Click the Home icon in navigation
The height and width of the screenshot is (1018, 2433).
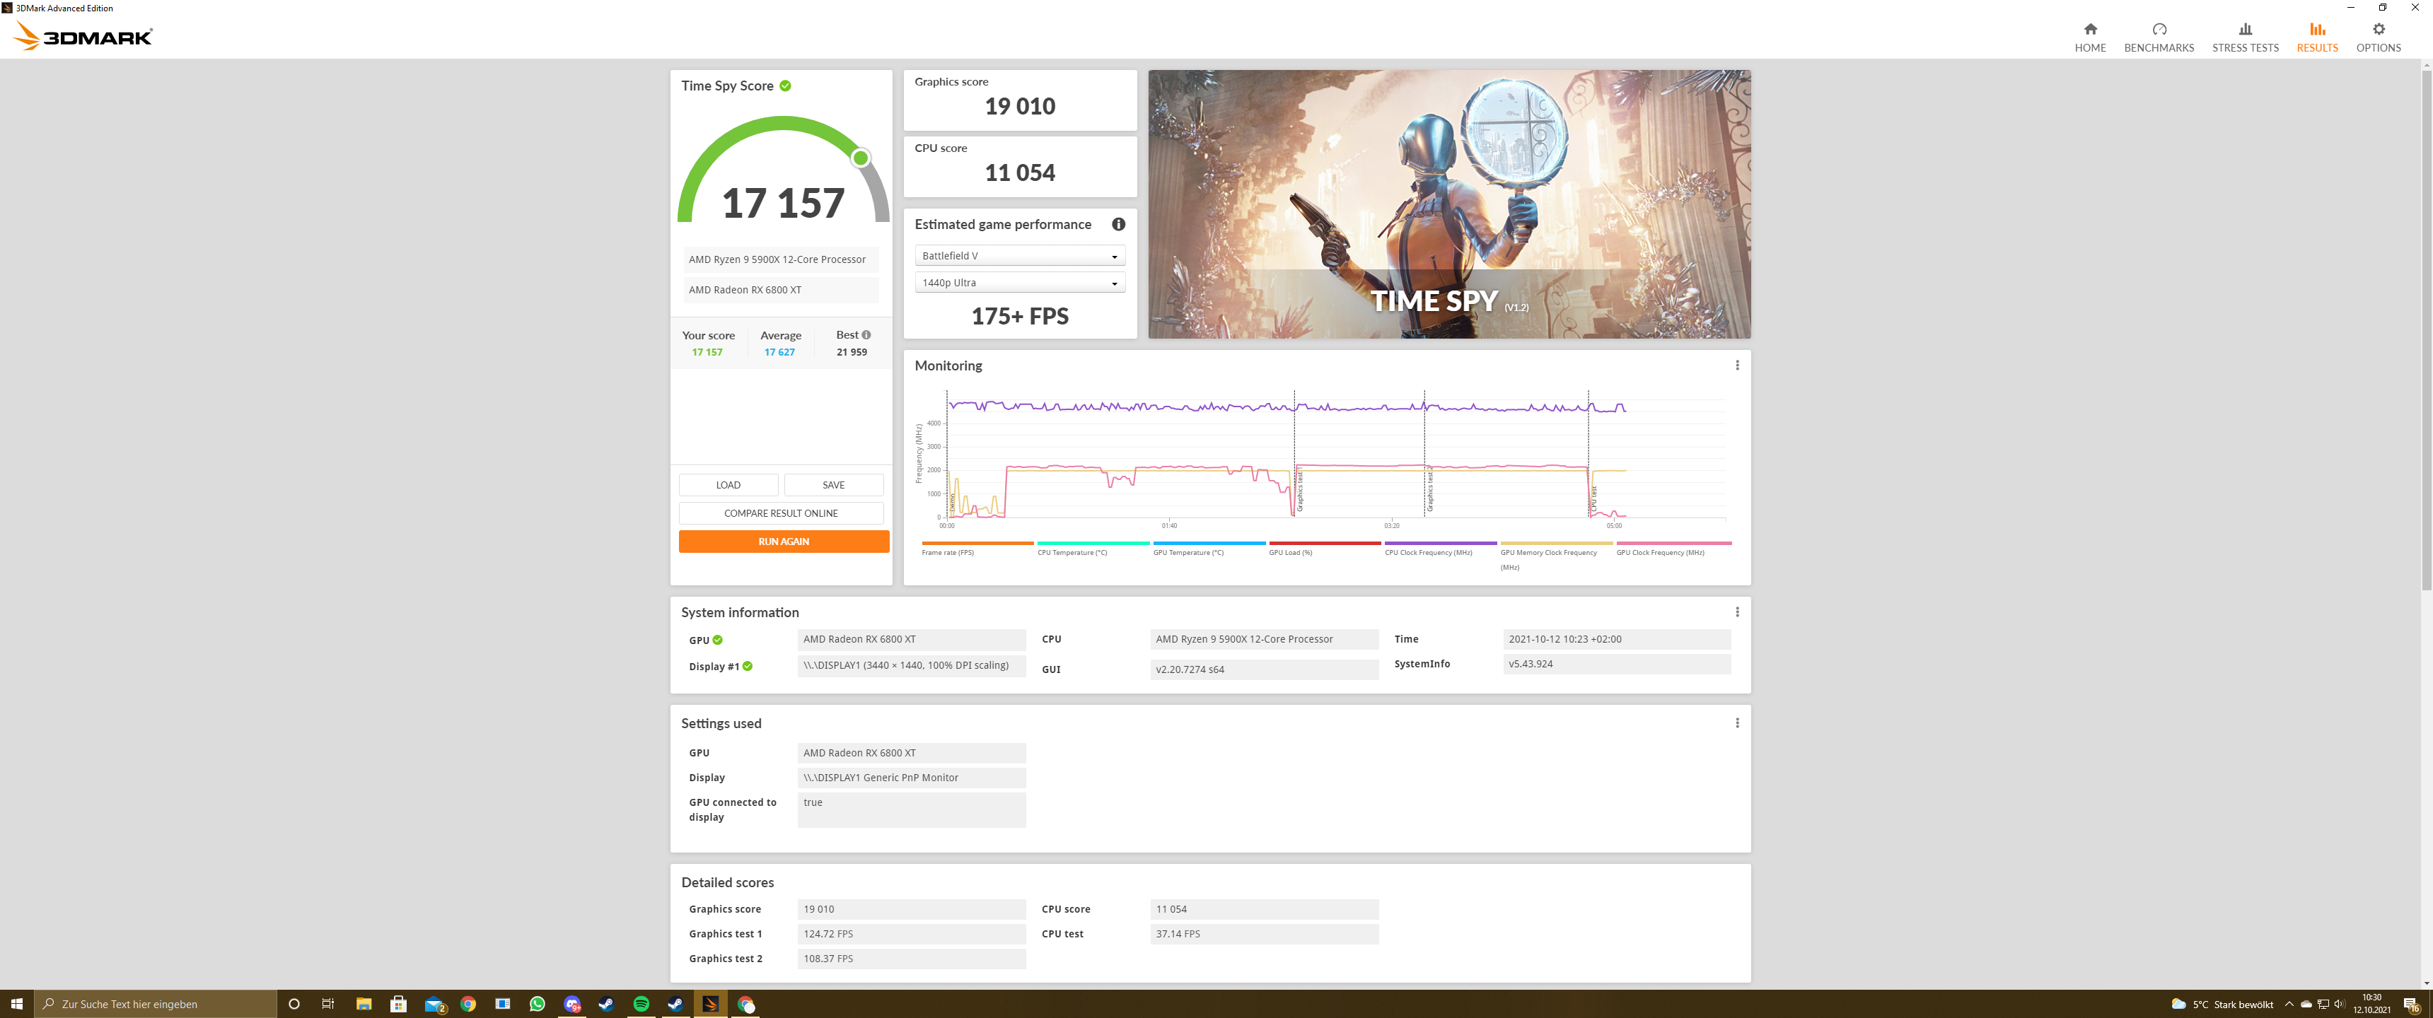click(2089, 29)
